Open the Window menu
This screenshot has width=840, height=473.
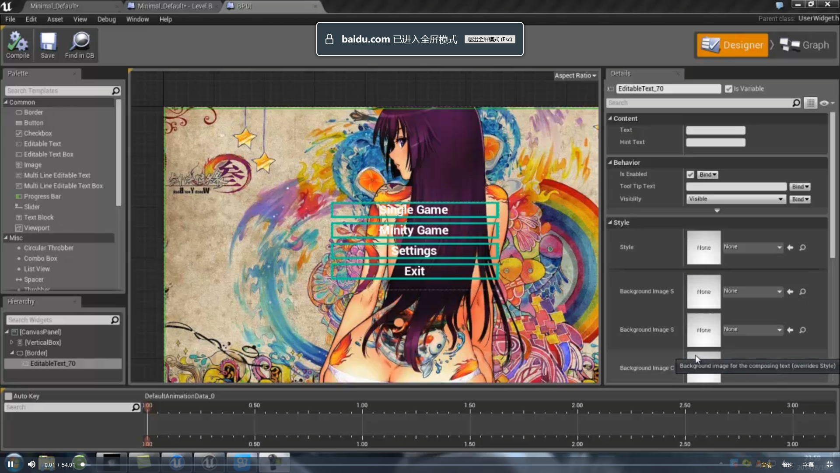pyautogui.click(x=137, y=19)
